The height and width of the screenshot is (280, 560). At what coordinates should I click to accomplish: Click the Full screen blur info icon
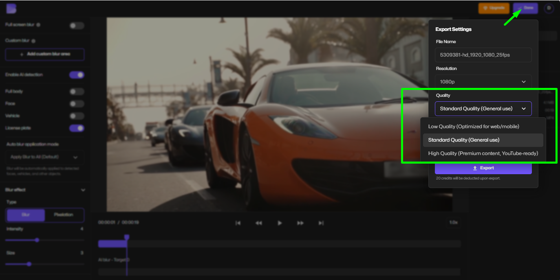pos(38,25)
